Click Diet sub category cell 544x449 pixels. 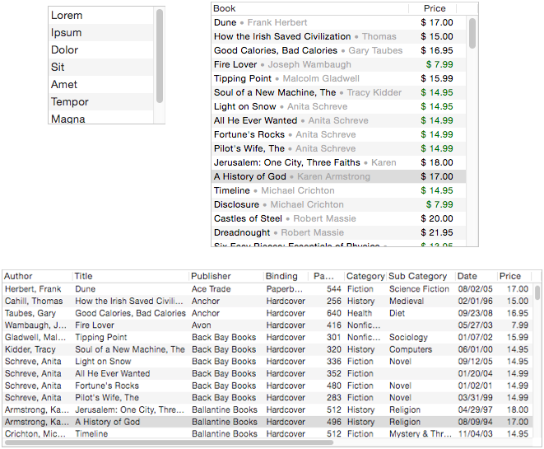point(397,313)
